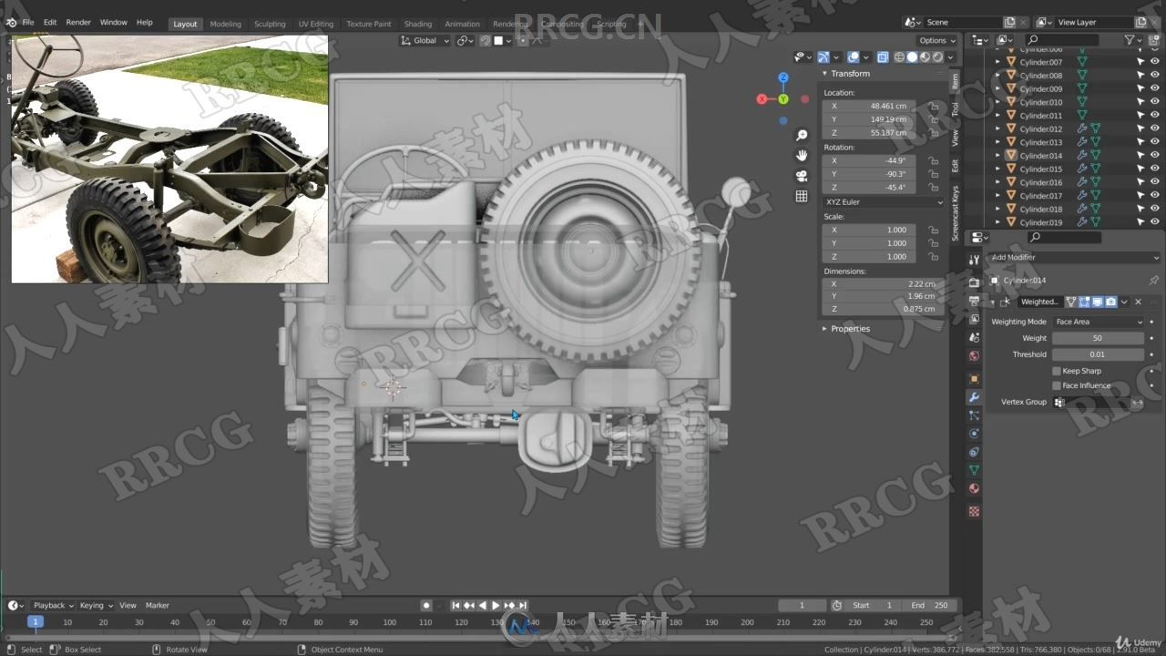Image resolution: width=1166 pixels, height=656 pixels.
Task: Select wireframe viewport shading mode
Action: tap(899, 56)
